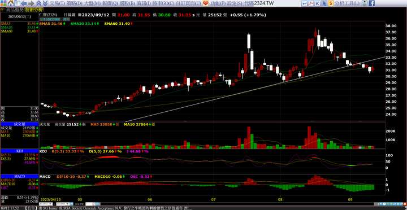This screenshot has height=210, width=407.
Task: Open the 分析工具(L) menu
Action: tap(347, 3)
